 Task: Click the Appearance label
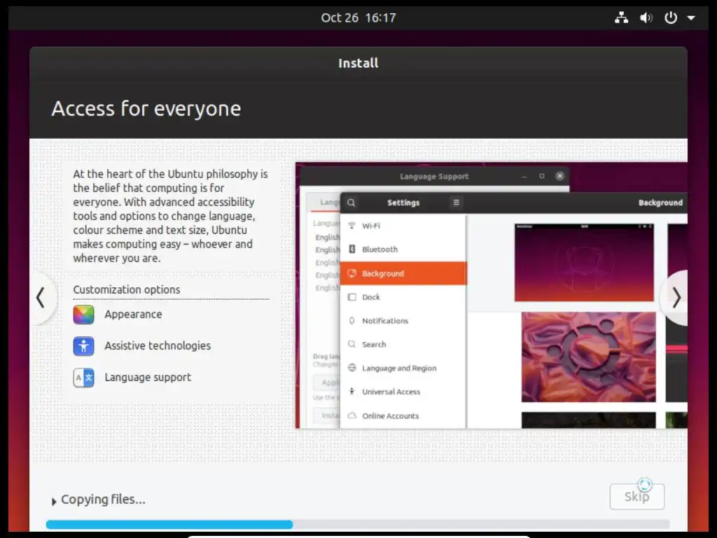[133, 315]
